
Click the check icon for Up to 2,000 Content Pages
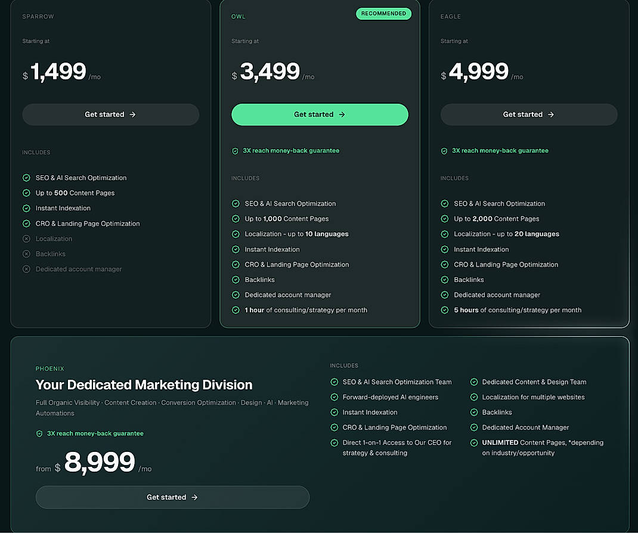tap(445, 219)
